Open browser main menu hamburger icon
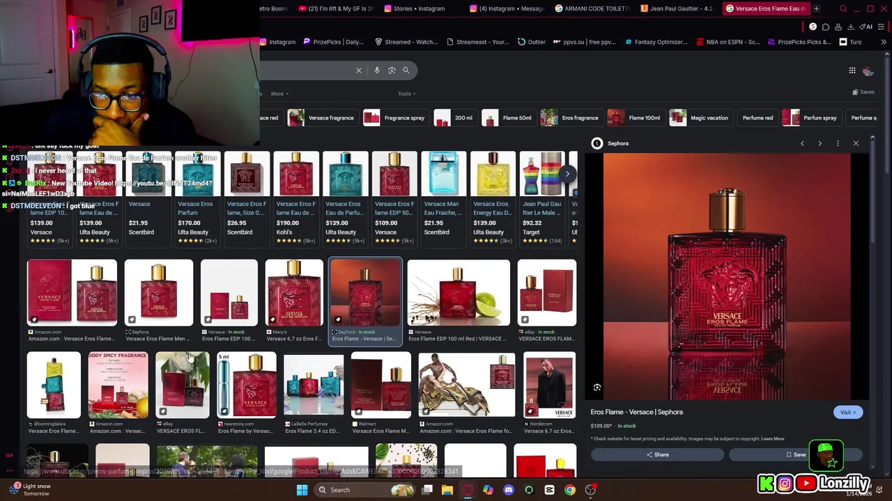This screenshot has height=501, width=892. click(x=882, y=26)
